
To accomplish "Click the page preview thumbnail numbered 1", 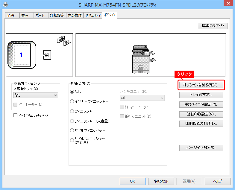I will pos(21,55).
